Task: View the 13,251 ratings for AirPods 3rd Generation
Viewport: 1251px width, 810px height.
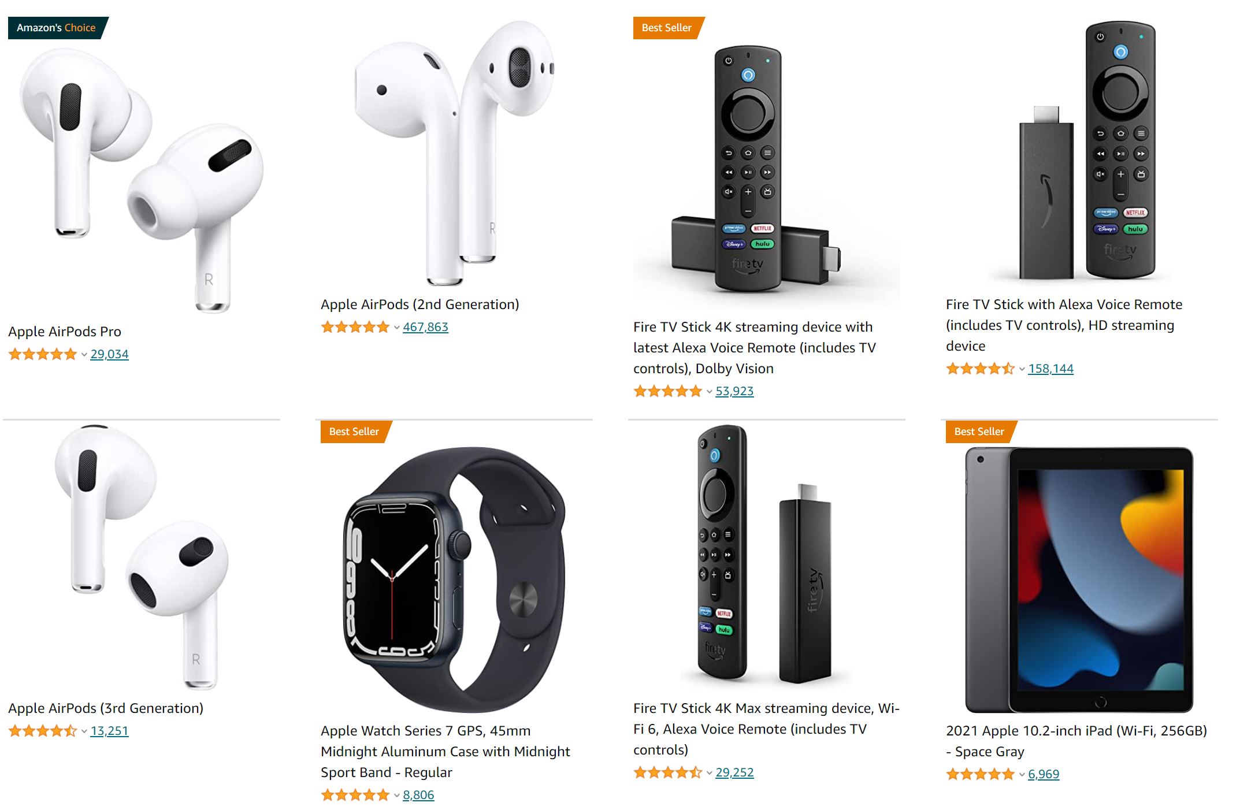Action: tap(109, 731)
